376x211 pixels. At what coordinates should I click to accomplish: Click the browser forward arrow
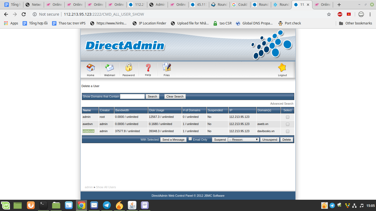[x=15, y=14]
